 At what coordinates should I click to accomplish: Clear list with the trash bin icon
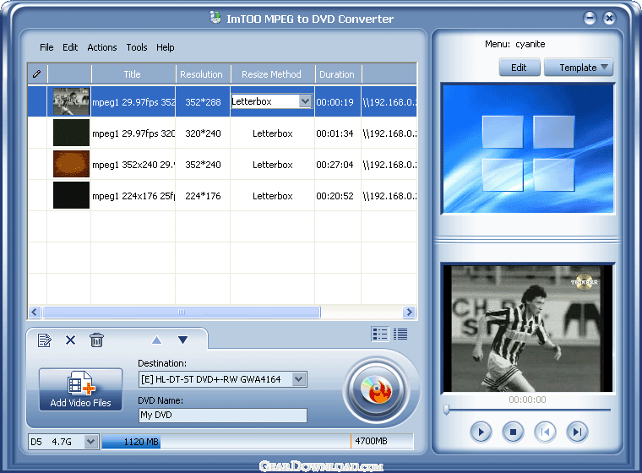click(96, 340)
